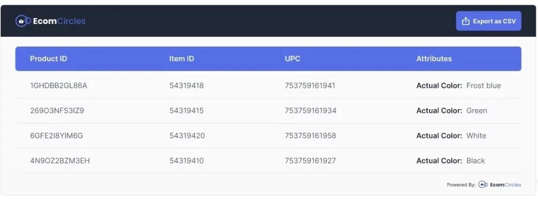Click UPC value 753759161934
Screen dimensions: 538x199
[x=311, y=111]
